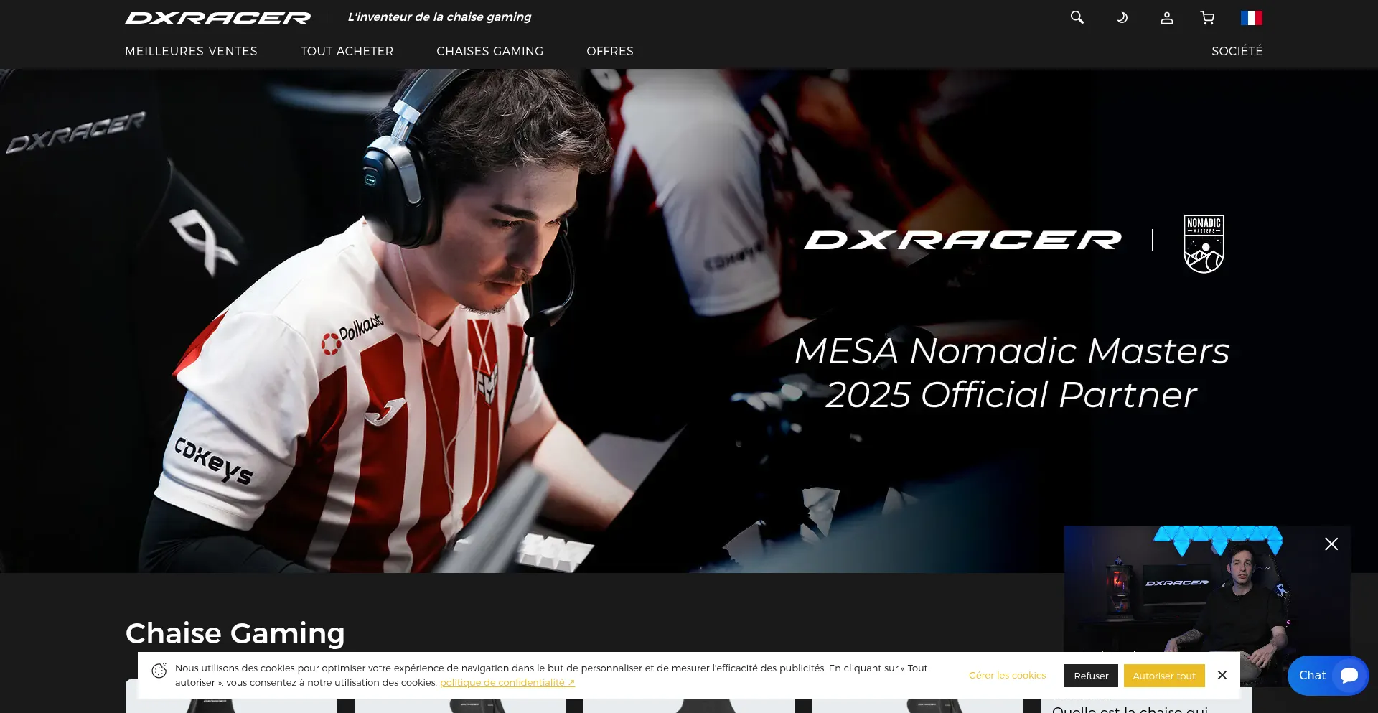Open the MEILLEURES VENTES menu
Viewport: 1378px width, 713px height.
pos(191,51)
